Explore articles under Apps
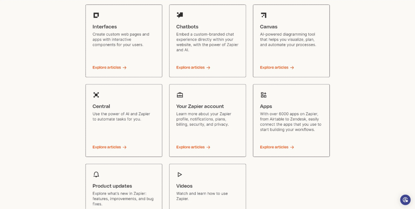This screenshot has height=209, width=415. coord(277,147)
